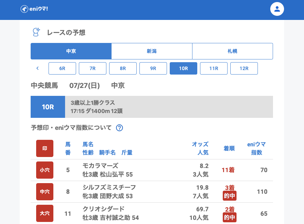
Task: Go to previous races with left chevron
Action: point(38,68)
